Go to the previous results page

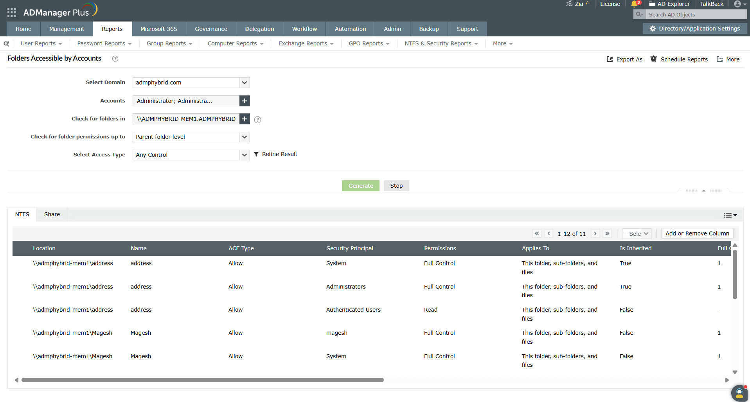pyautogui.click(x=549, y=233)
